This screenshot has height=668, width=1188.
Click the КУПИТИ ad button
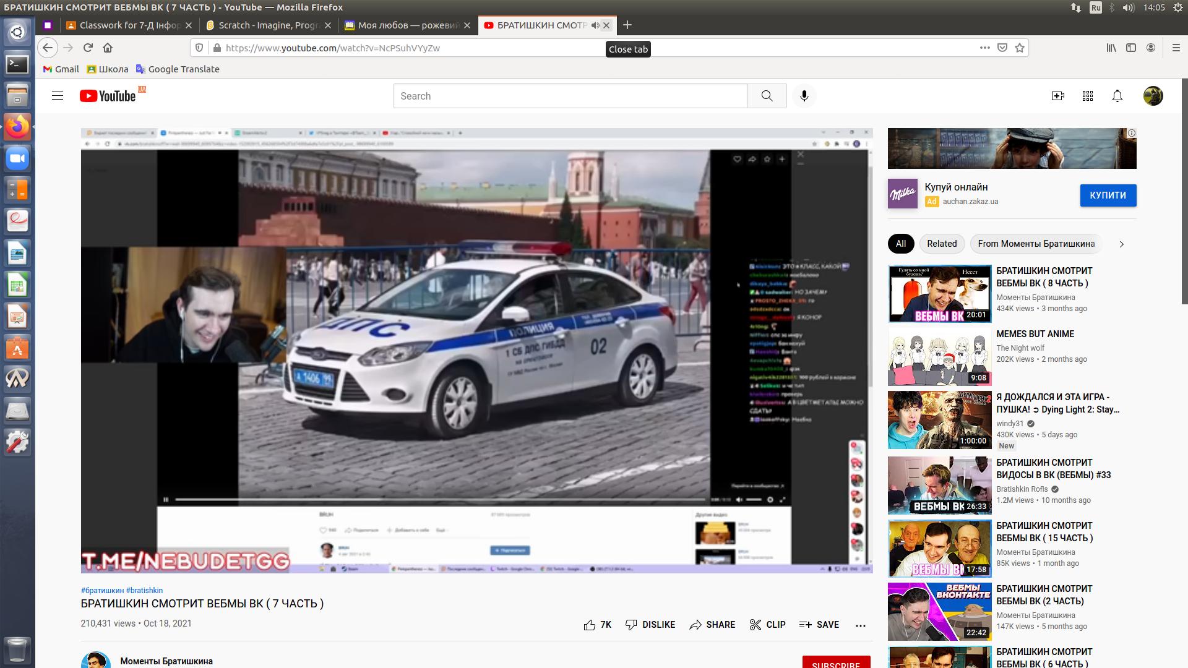[1108, 195]
